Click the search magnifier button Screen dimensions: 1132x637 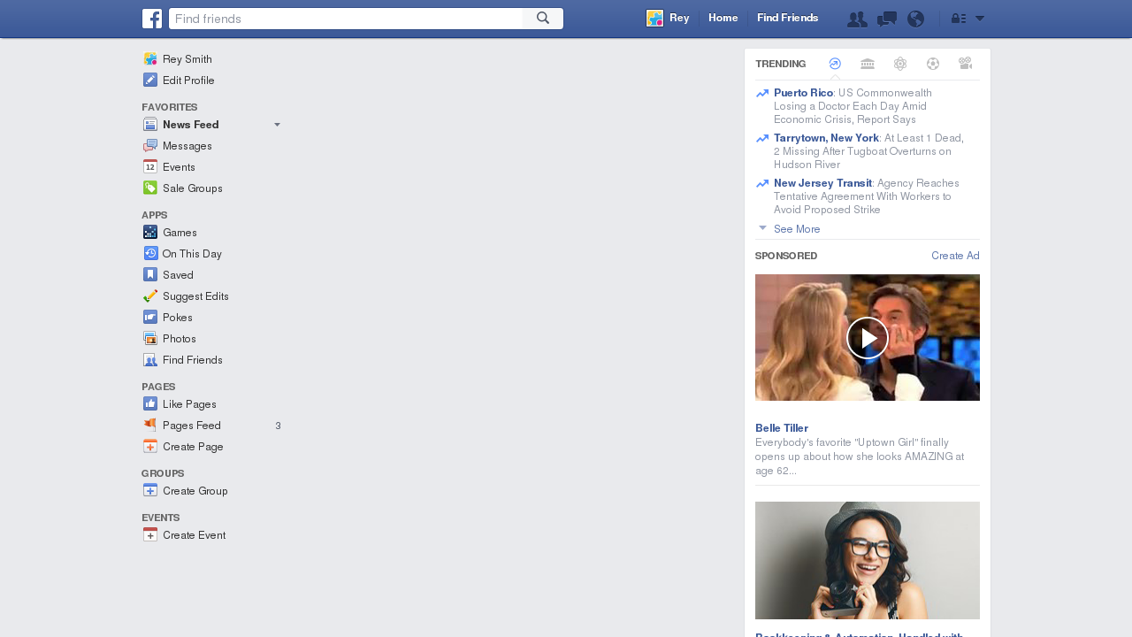point(543,19)
